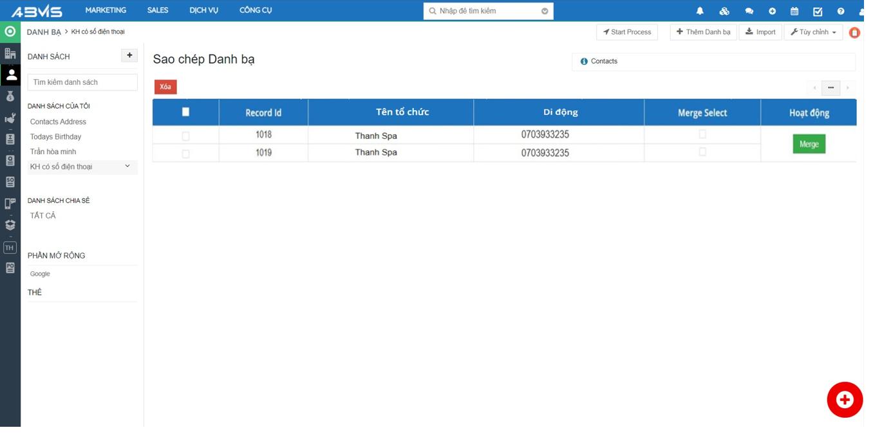The height and width of the screenshot is (448, 882).
Task: Open the SALES menu
Action: coord(158,10)
